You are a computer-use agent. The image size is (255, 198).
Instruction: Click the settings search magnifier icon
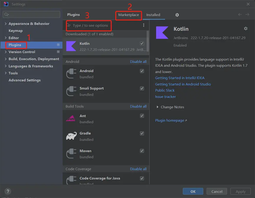tap(6, 14)
